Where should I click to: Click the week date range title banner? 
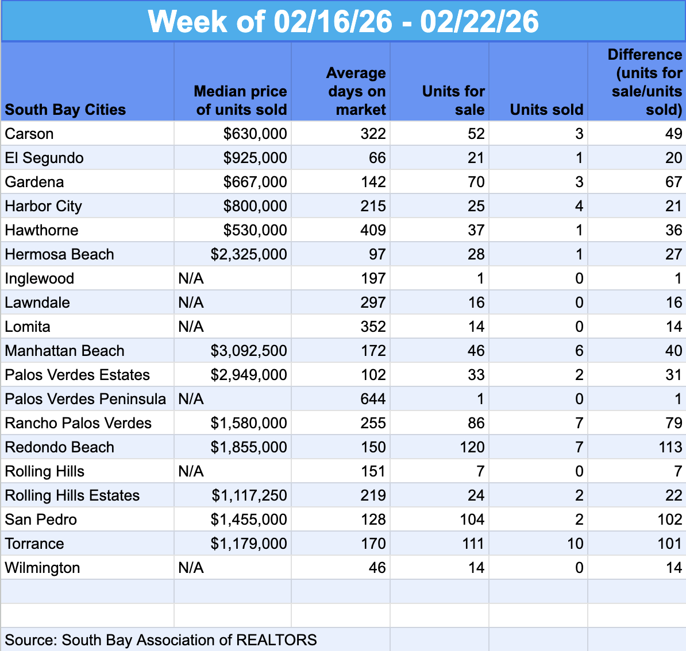[343, 22]
